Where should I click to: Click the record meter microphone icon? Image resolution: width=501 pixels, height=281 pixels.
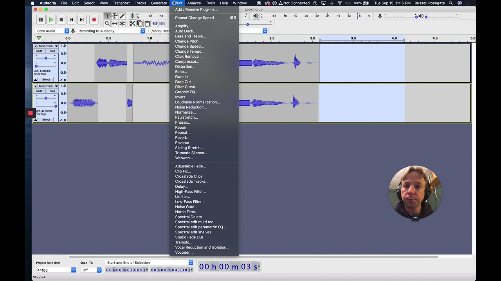coord(133,16)
